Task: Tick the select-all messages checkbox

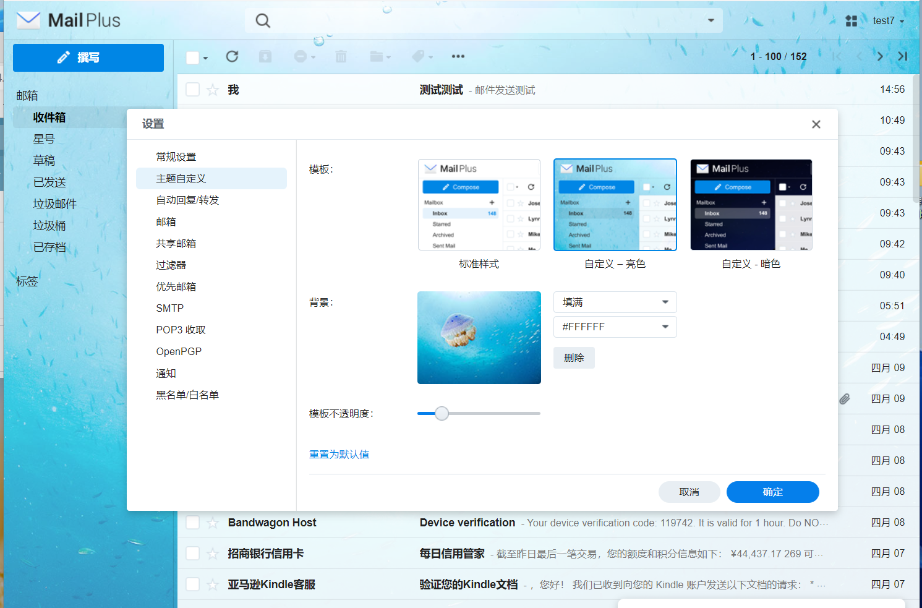Action: point(193,58)
